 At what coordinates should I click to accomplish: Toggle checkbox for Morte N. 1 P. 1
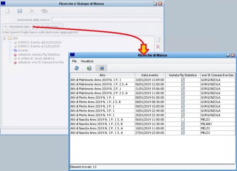pos(183,97)
